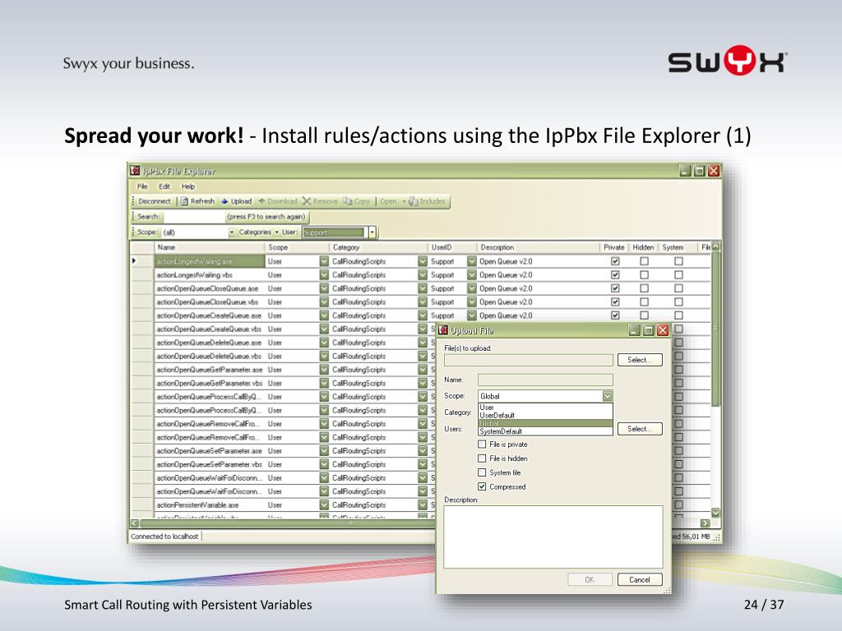Viewport: 842px width, 631px height.
Task: Click into the Description text area
Action: click(553, 537)
